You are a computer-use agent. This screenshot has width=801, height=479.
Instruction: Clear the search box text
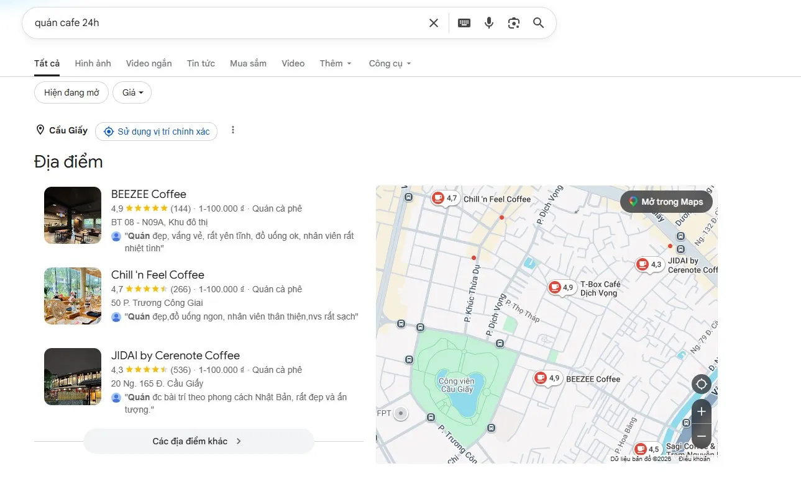click(x=434, y=23)
